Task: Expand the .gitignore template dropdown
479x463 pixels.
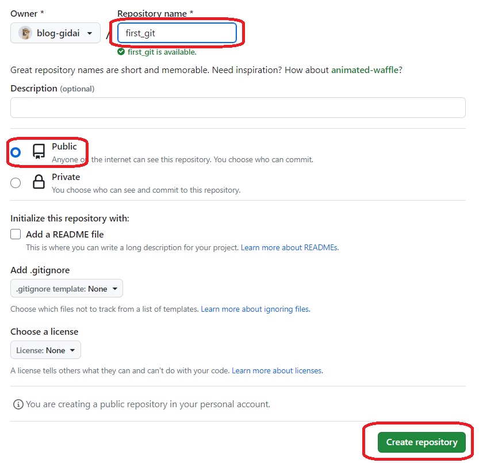Action: tap(67, 289)
